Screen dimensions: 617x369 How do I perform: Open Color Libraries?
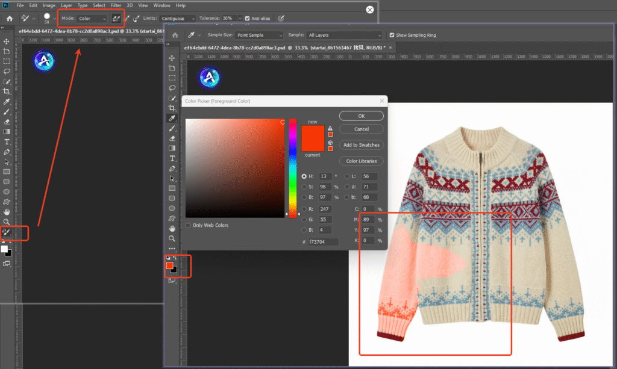(361, 161)
